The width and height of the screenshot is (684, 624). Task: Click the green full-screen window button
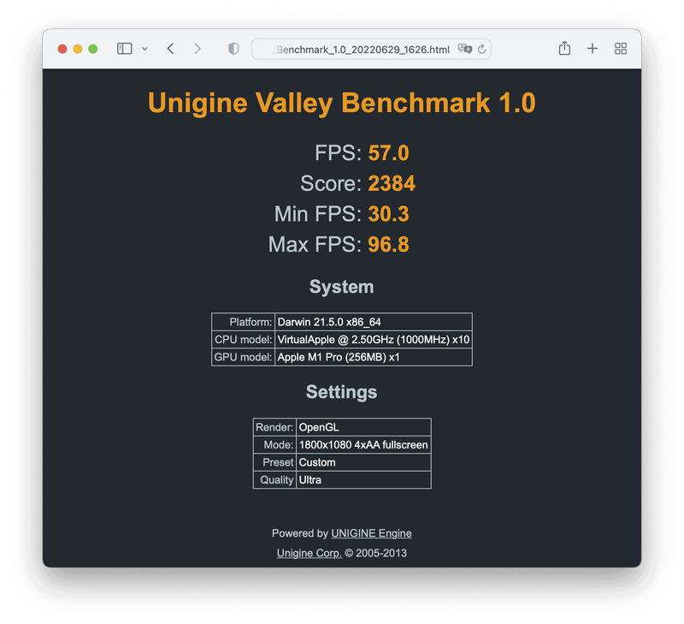[x=93, y=49]
